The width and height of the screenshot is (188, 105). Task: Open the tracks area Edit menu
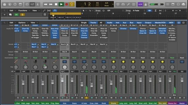13,10
